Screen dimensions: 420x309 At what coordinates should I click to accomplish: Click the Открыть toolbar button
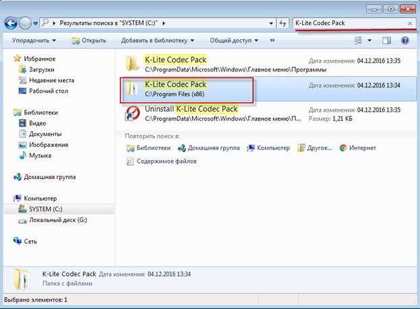tap(89, 40)
